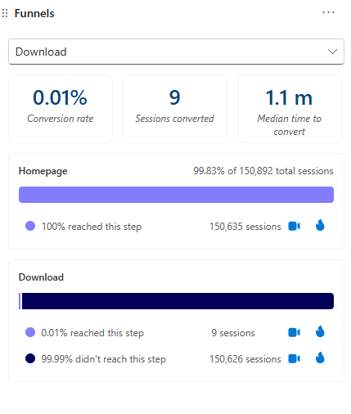Click the 150,626 sessions count
The height and width of the screenshot is (414, 351).
[245, 359]
